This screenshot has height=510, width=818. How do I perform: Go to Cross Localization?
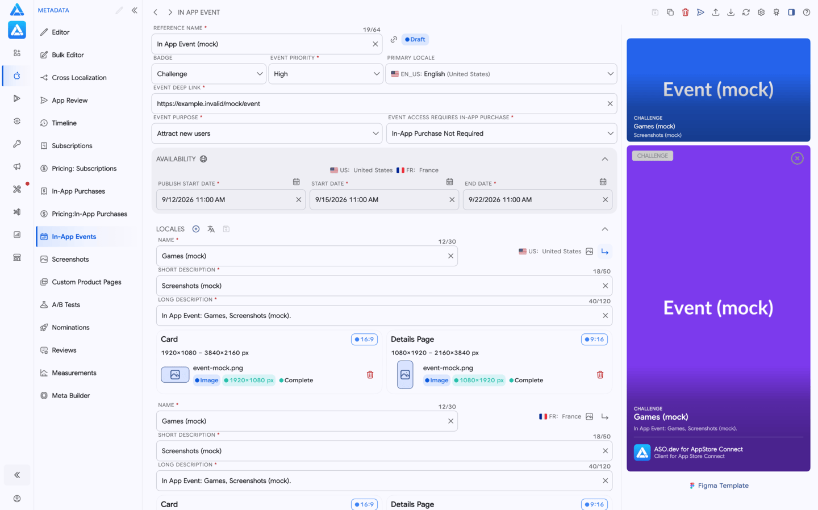click(x=87, y=78)
